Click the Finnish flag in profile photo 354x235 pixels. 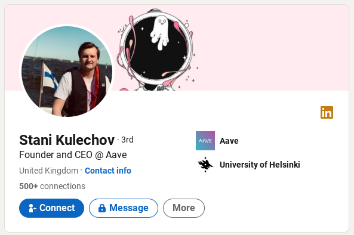(50, 76)
